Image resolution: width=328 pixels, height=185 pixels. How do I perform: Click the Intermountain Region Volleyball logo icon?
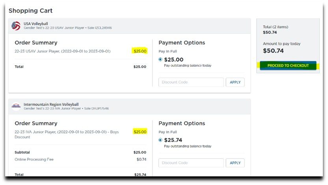(x=16, y=106)
